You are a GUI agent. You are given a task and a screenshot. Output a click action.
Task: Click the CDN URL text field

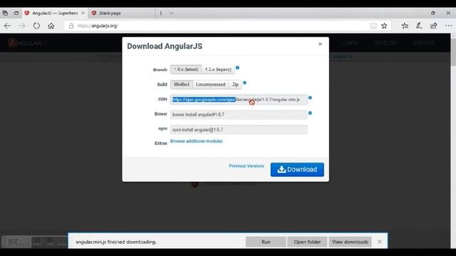(239, 100)
